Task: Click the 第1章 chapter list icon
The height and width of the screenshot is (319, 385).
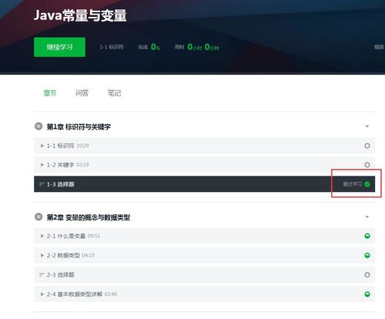Action: tap(38, 126)
